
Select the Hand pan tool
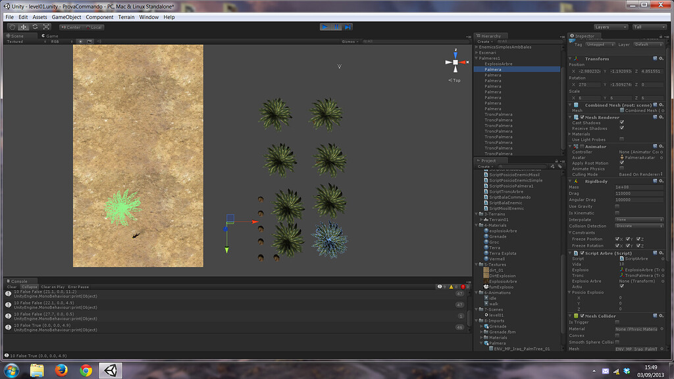(12, 27)
